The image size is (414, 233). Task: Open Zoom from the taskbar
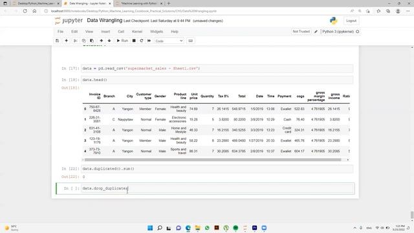264,228
